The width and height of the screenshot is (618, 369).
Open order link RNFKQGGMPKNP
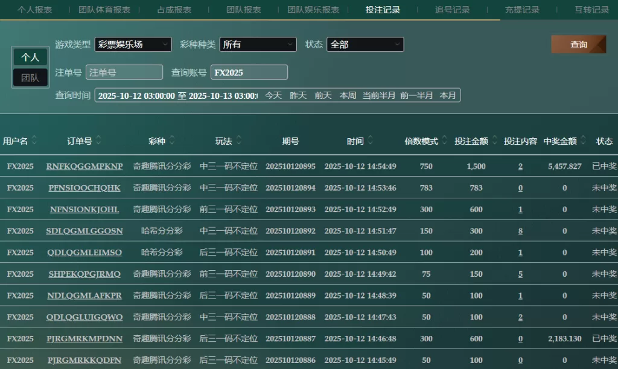[84, 166]
